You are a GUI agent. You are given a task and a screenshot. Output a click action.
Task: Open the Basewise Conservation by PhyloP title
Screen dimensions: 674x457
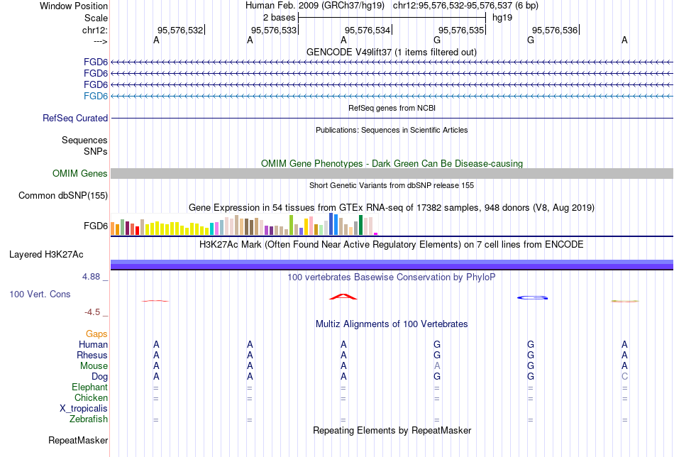pos(392,277)
